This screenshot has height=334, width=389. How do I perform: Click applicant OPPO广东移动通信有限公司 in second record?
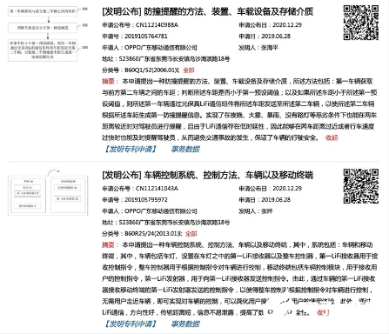pos(161,210)
